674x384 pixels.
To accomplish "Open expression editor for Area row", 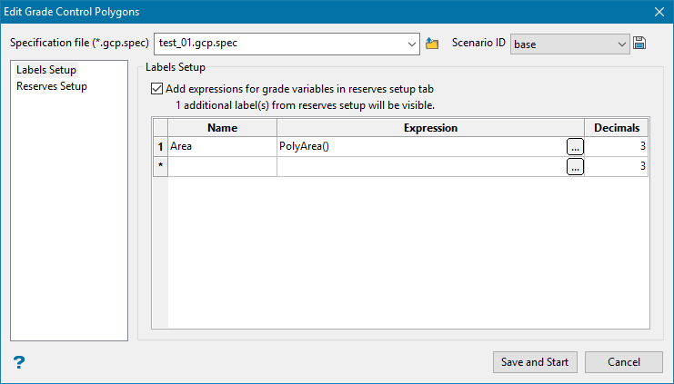I will [574, 145].
